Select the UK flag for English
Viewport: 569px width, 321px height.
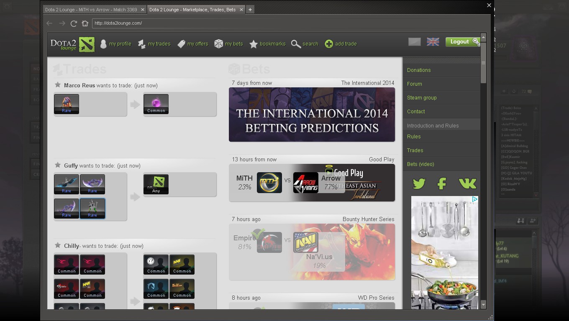point(433,42)
